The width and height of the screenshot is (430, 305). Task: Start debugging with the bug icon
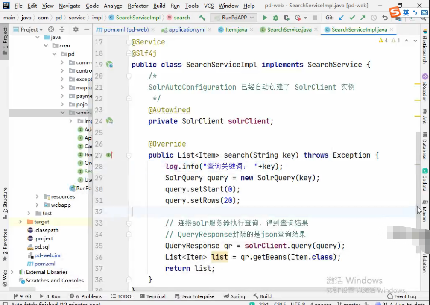(275, 18)
